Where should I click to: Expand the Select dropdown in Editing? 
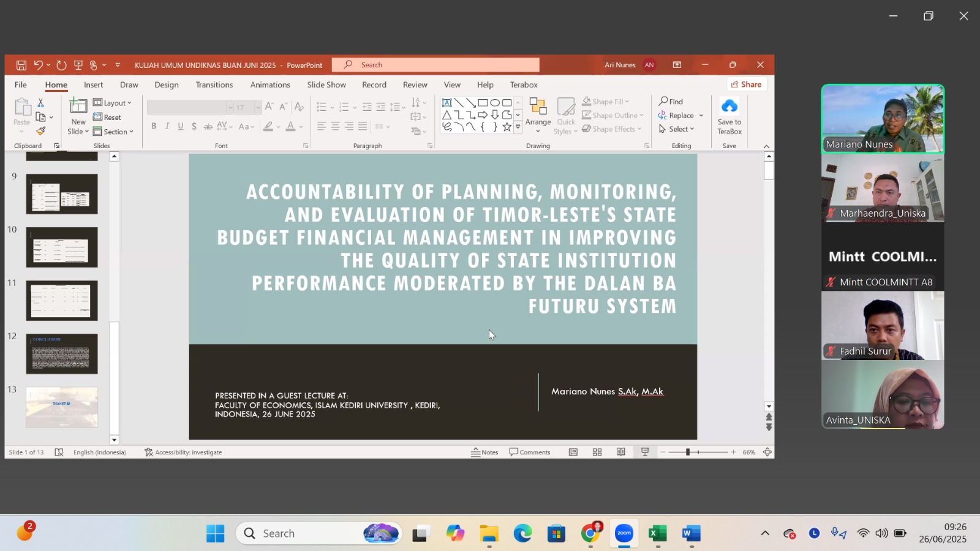[x=677, y=129]
